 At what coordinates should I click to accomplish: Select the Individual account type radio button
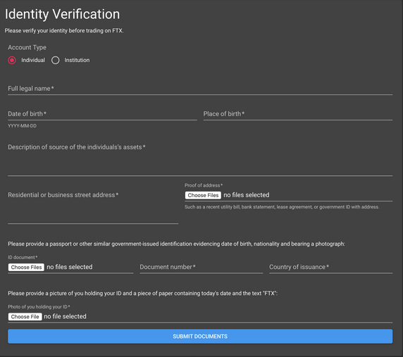pyautogui.click(x=12, y=60)
